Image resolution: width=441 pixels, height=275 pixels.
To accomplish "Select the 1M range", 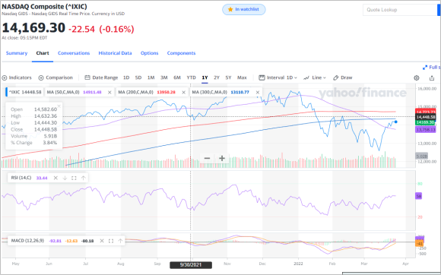I will coord(151,77).
